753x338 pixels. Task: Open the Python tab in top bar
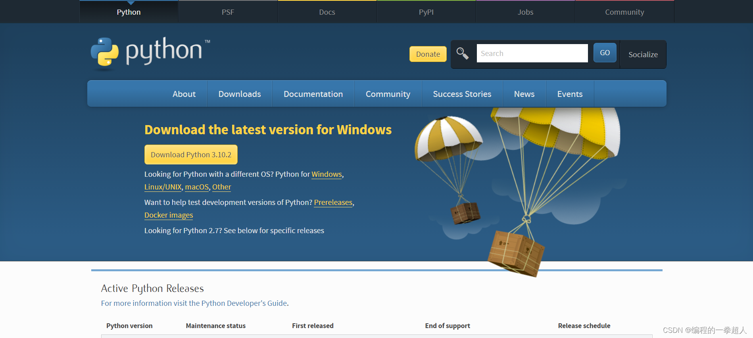[129, 12]
